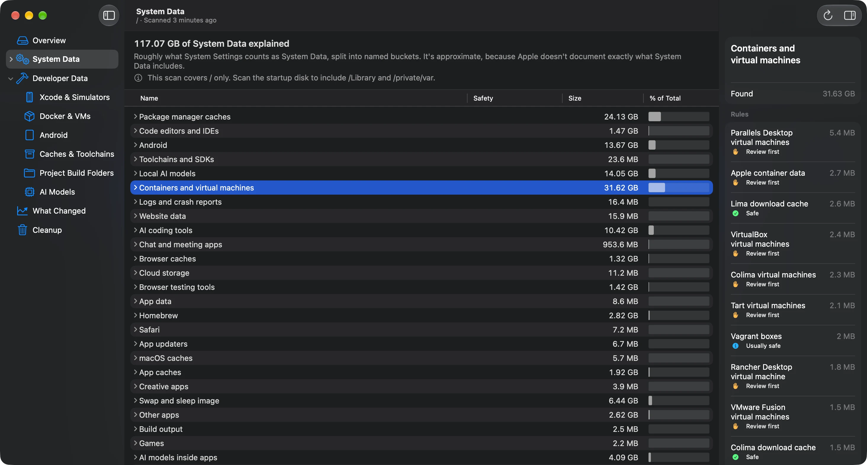Image resolution: width=867 pixels, height=465 pixels.
Task: Click Vagrant boxes Usually safe info icon
Action: pos(736,345)
